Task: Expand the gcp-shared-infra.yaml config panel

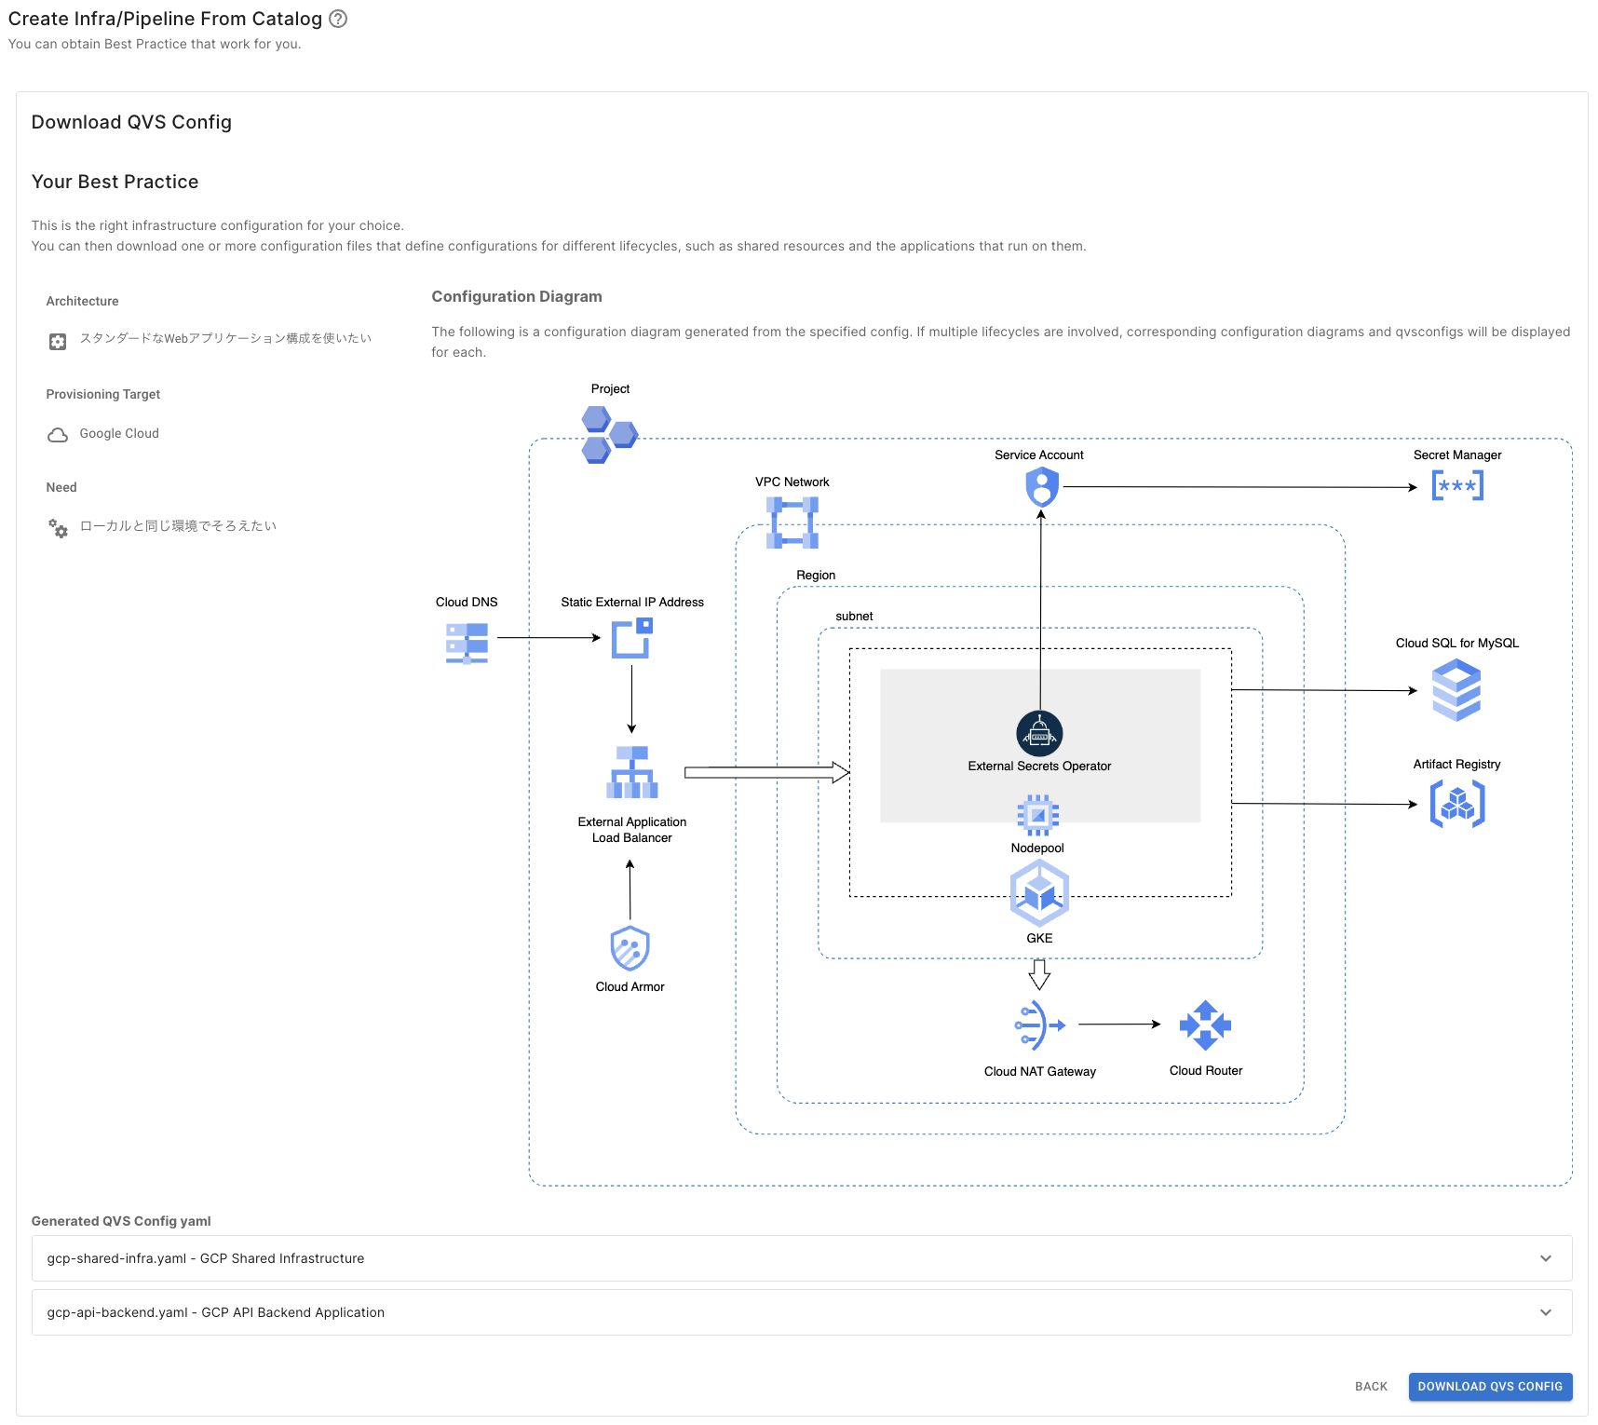Action: tap(801, 1258)
